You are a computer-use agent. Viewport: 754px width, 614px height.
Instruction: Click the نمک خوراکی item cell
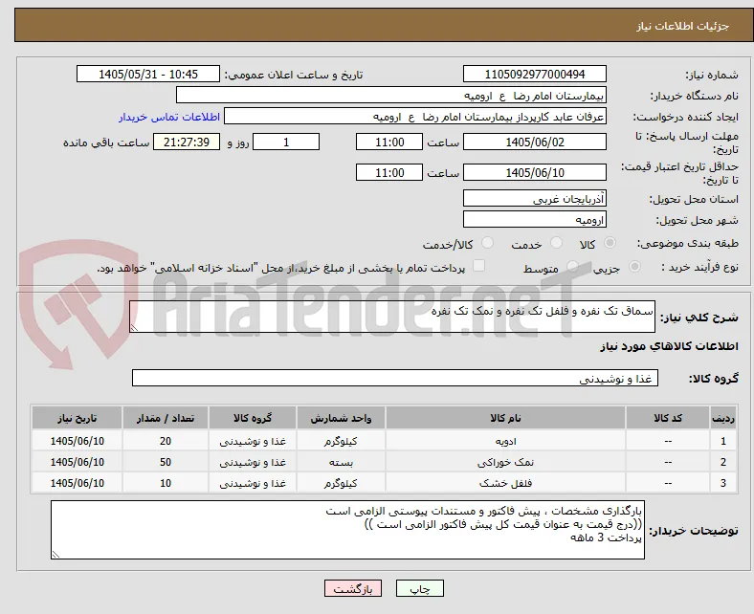pos(505,462)
